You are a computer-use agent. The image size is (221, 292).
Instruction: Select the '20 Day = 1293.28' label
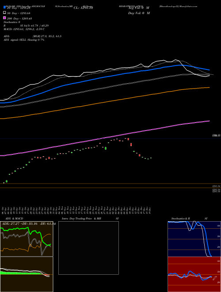coord(19,8)
